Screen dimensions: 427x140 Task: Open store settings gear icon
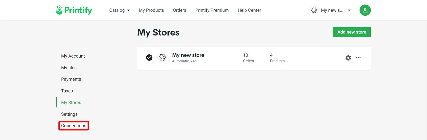[x=348, y=58]
